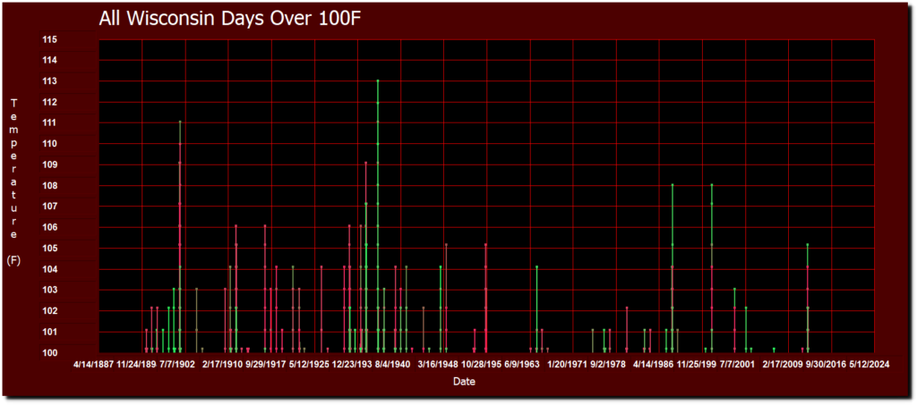Click the 111F peak data point near 1902
This screenshot has height=405, width=917.
[180, 122]
